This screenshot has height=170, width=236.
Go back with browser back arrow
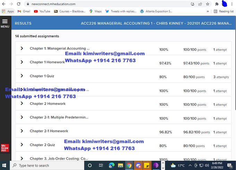(4, 4)
